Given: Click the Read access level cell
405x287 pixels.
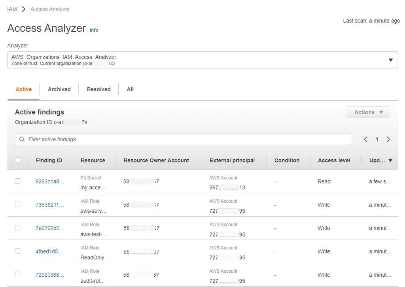Looking at the screenshot, I should (324, 181).
